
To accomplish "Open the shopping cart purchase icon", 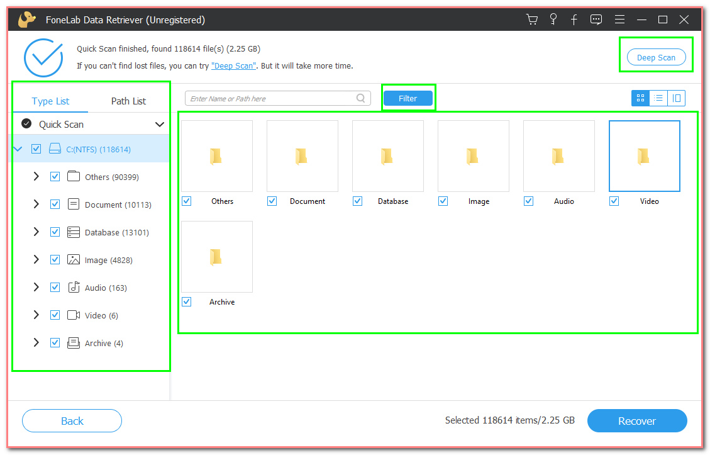I will tap(532, 20).
